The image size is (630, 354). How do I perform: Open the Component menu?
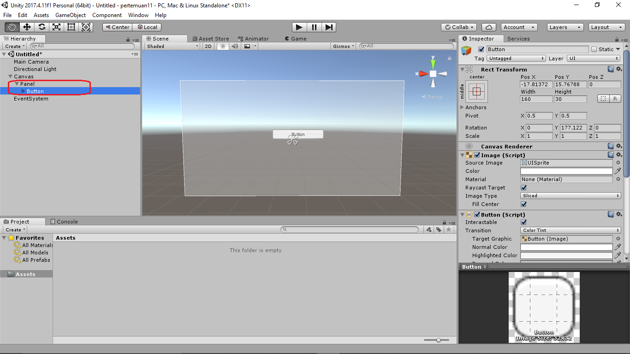click(x=107, y=15)
